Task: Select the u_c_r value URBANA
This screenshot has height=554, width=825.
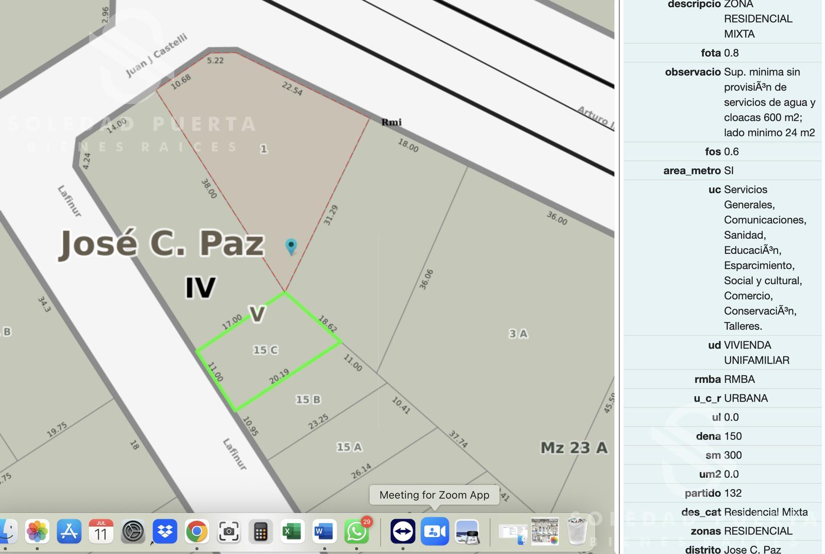Action: pyautogui.click(x=746, y=399)
